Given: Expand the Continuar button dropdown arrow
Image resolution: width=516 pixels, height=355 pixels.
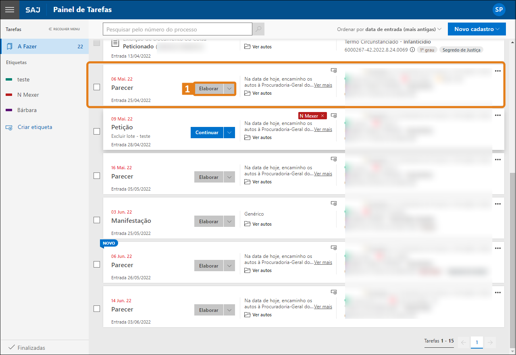Looking at the screenshot, I should [229, 133].
